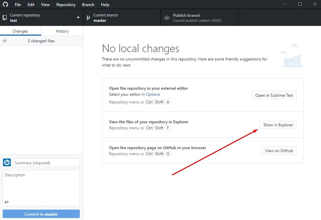Click "View the files of your repository in Explorer" text
321x220 pixels.
click(149, 122)
